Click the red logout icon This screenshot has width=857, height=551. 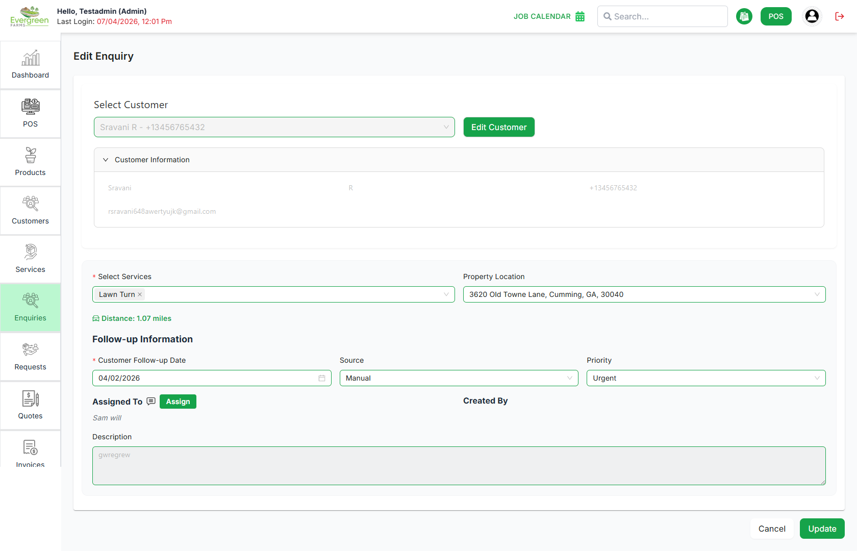839,16
